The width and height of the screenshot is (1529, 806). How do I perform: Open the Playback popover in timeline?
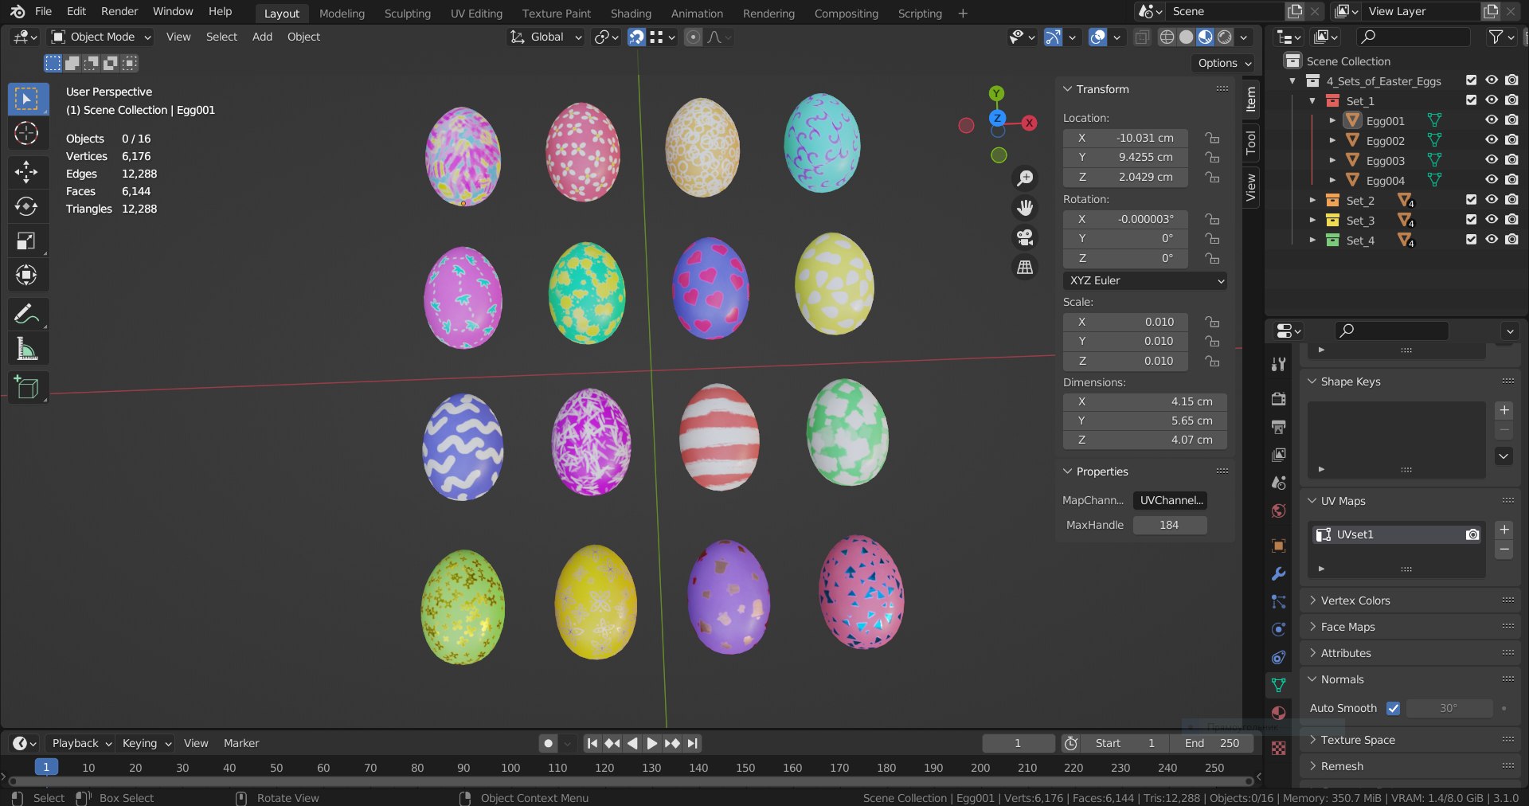point(82,743)
